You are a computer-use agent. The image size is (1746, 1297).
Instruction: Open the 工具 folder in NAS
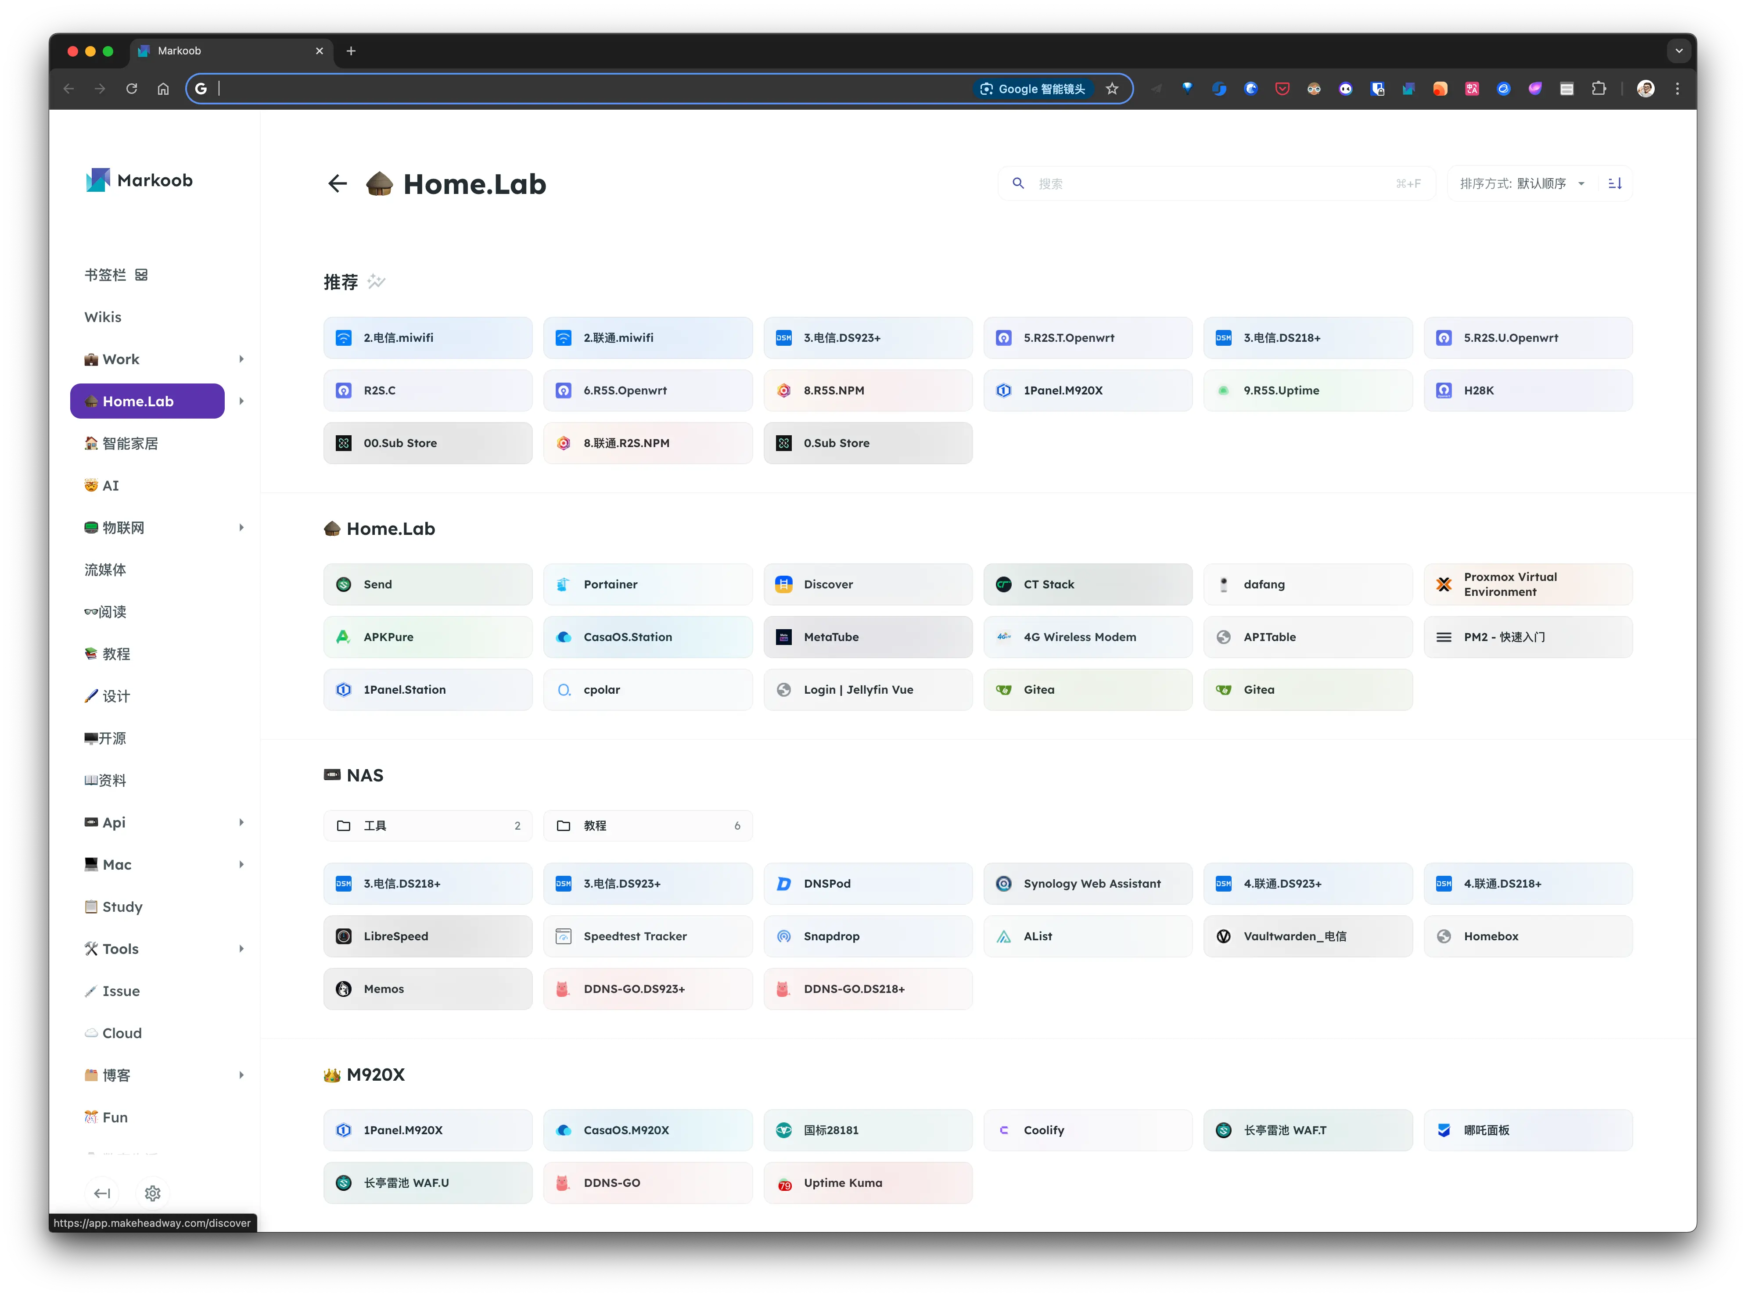(x=427, y=826)
